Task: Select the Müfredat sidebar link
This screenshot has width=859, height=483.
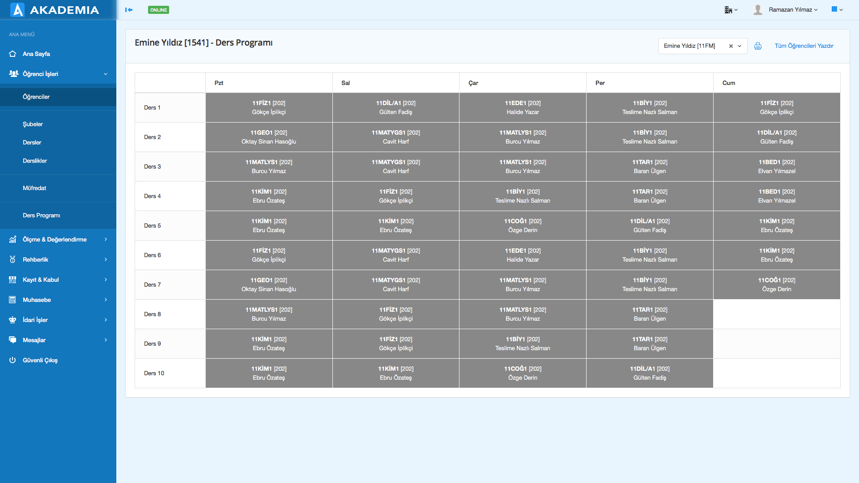Action: point(34,188)
